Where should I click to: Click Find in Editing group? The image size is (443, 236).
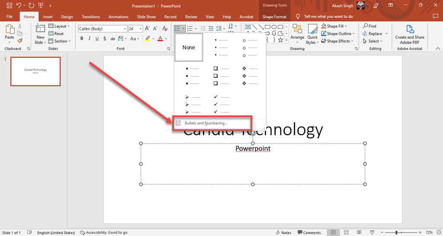[x=369, y=26]
